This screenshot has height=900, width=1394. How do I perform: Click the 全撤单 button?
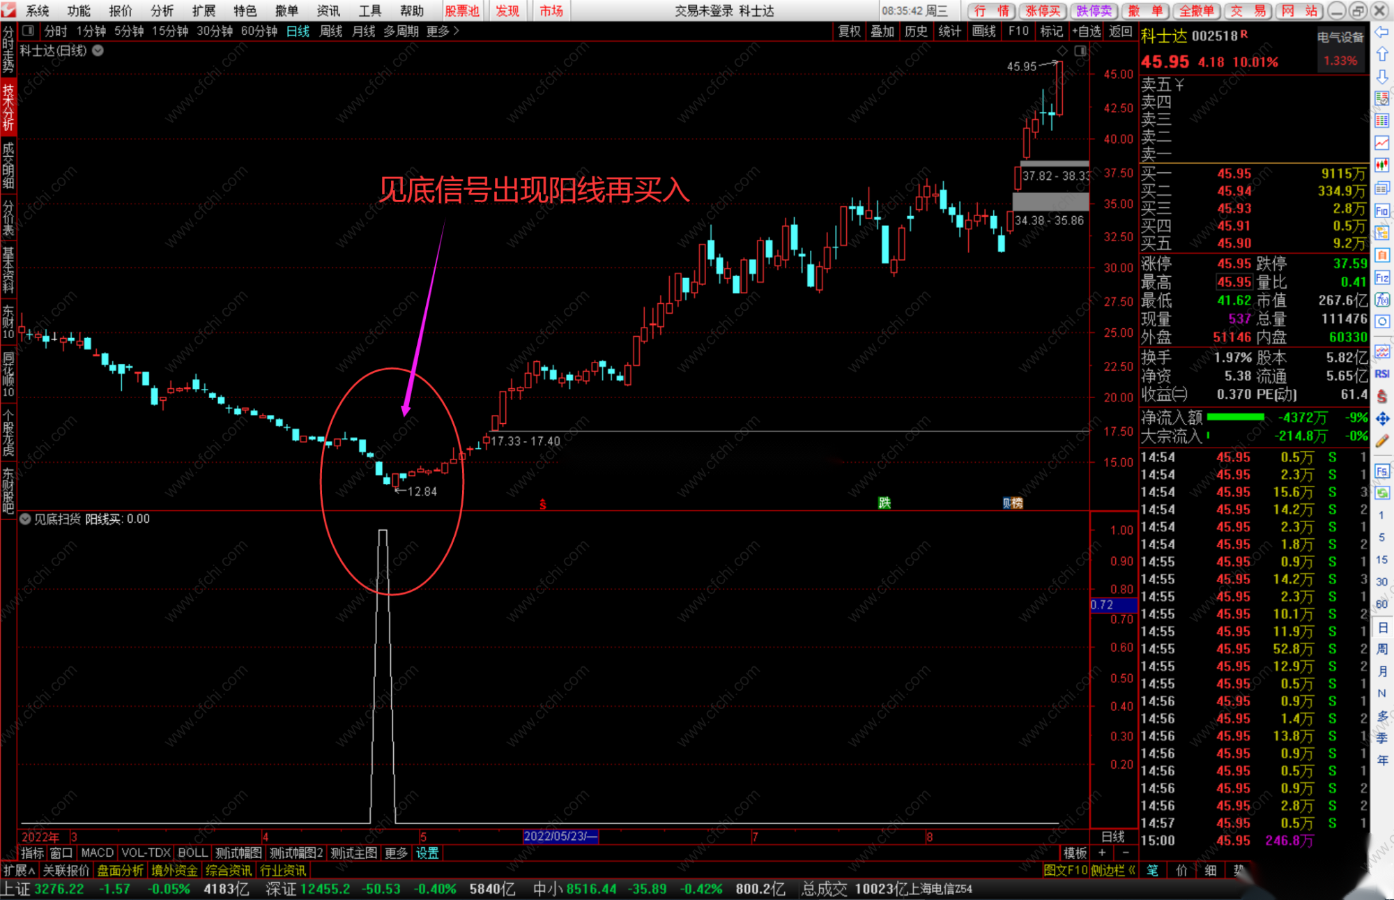(x=1196, y=10)
